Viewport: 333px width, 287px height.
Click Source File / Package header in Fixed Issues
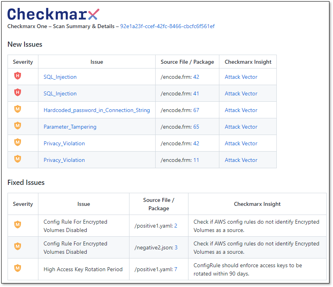click(159, 204)
